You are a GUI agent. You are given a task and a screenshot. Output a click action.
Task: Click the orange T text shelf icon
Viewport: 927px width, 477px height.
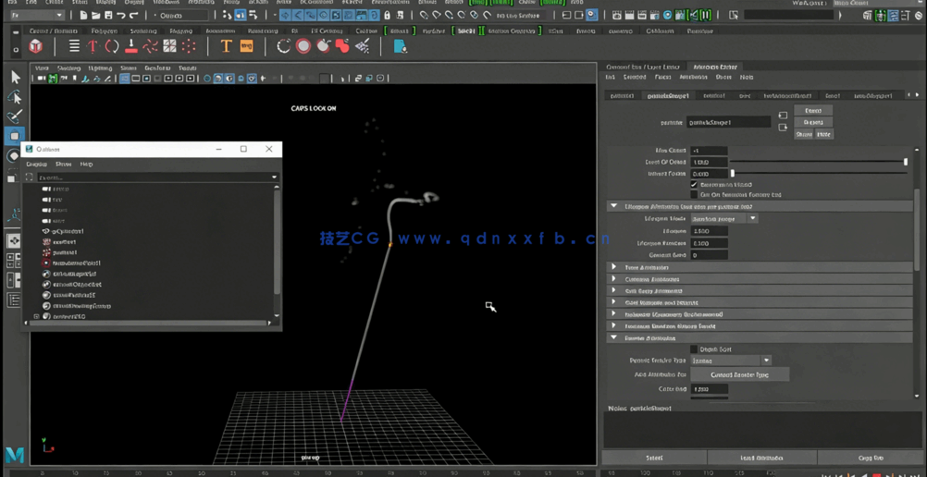click(226, 46)
